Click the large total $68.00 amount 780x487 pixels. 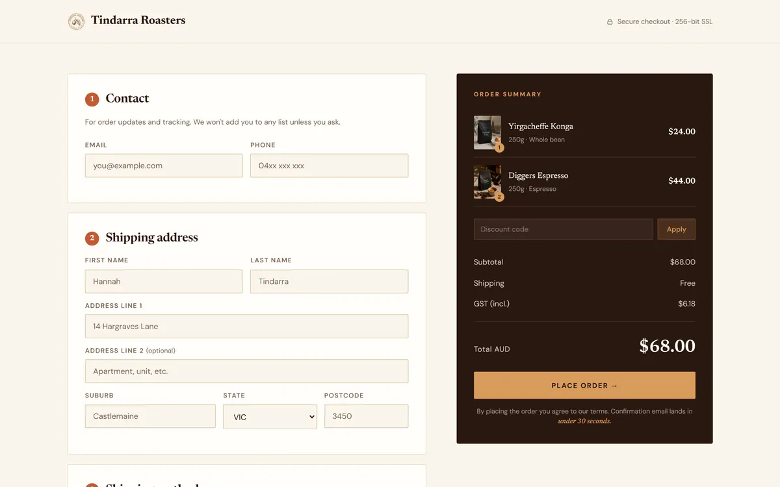click(668, 346)
